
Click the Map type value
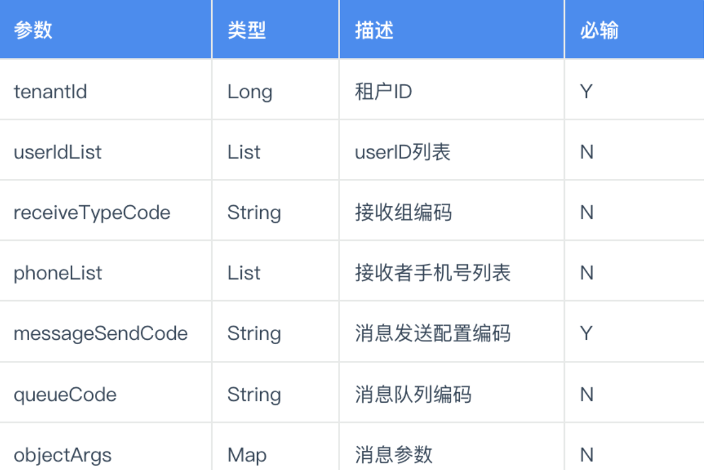pyautogui.click(x=247, y=455)
